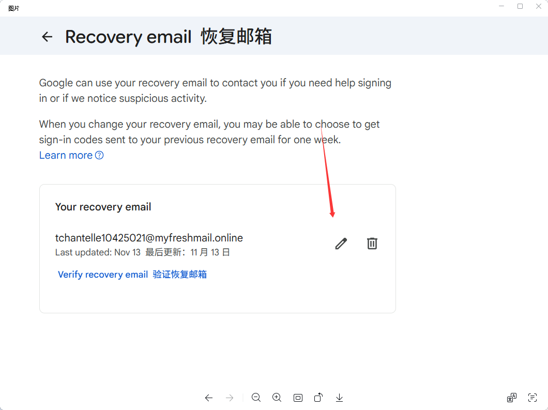Image resolution: width=548 pixels, height=410 pixels.
Task: Zoom out using the minus magnifier
Action: (256, 398)
